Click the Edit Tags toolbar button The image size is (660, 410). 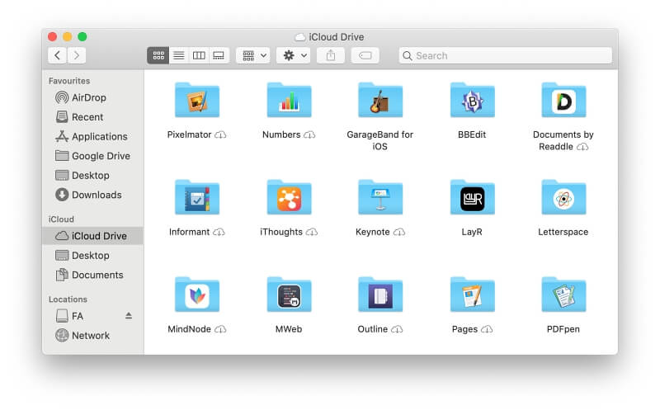pos(365,55)
